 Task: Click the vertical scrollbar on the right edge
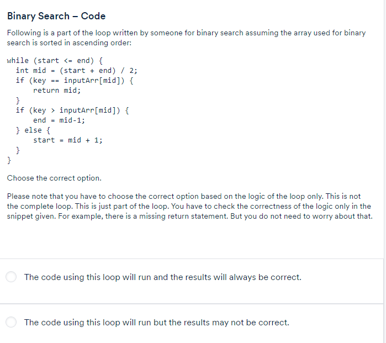385,171
